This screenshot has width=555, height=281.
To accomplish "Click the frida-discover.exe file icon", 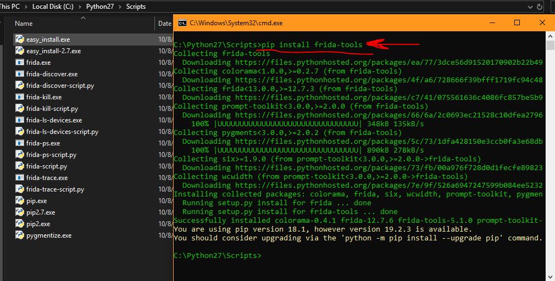I will click(20, 74).
